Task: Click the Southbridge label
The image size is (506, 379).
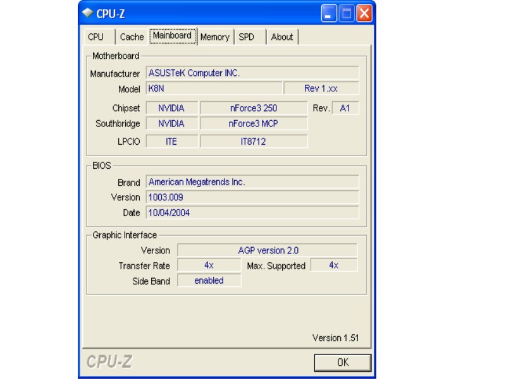Action: (118, 123)
